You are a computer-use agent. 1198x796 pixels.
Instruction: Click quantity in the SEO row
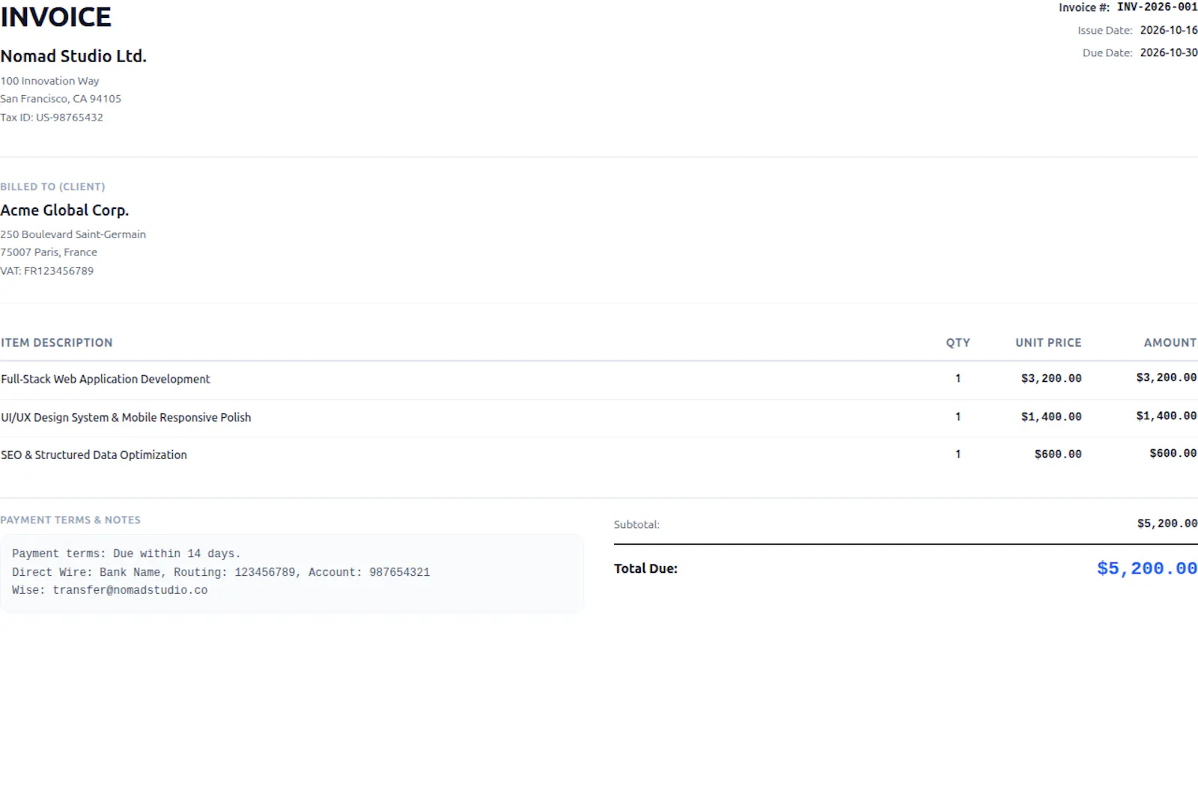click(x=958, y=454)
